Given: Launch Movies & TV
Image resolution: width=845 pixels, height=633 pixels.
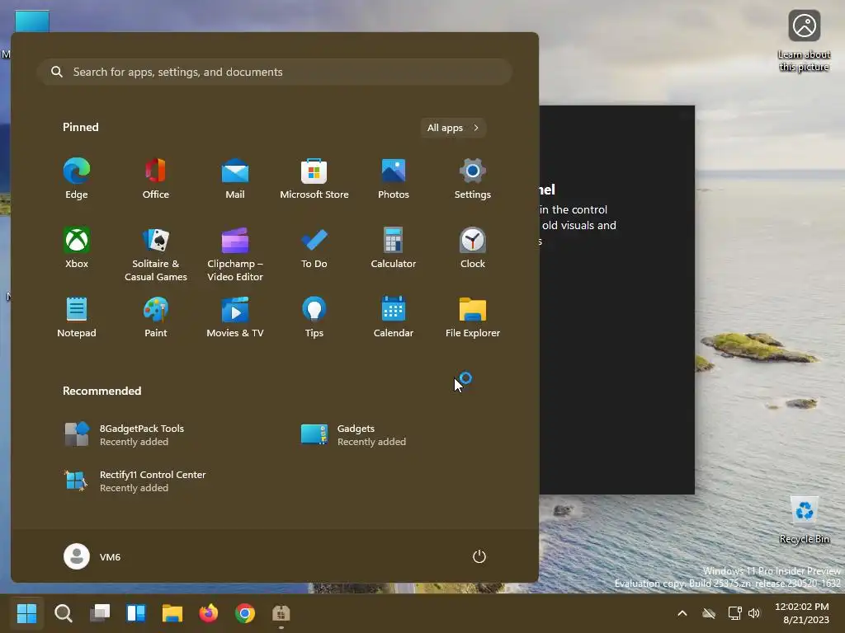Looking at the screenshot, I should click(x=235, y=317).
